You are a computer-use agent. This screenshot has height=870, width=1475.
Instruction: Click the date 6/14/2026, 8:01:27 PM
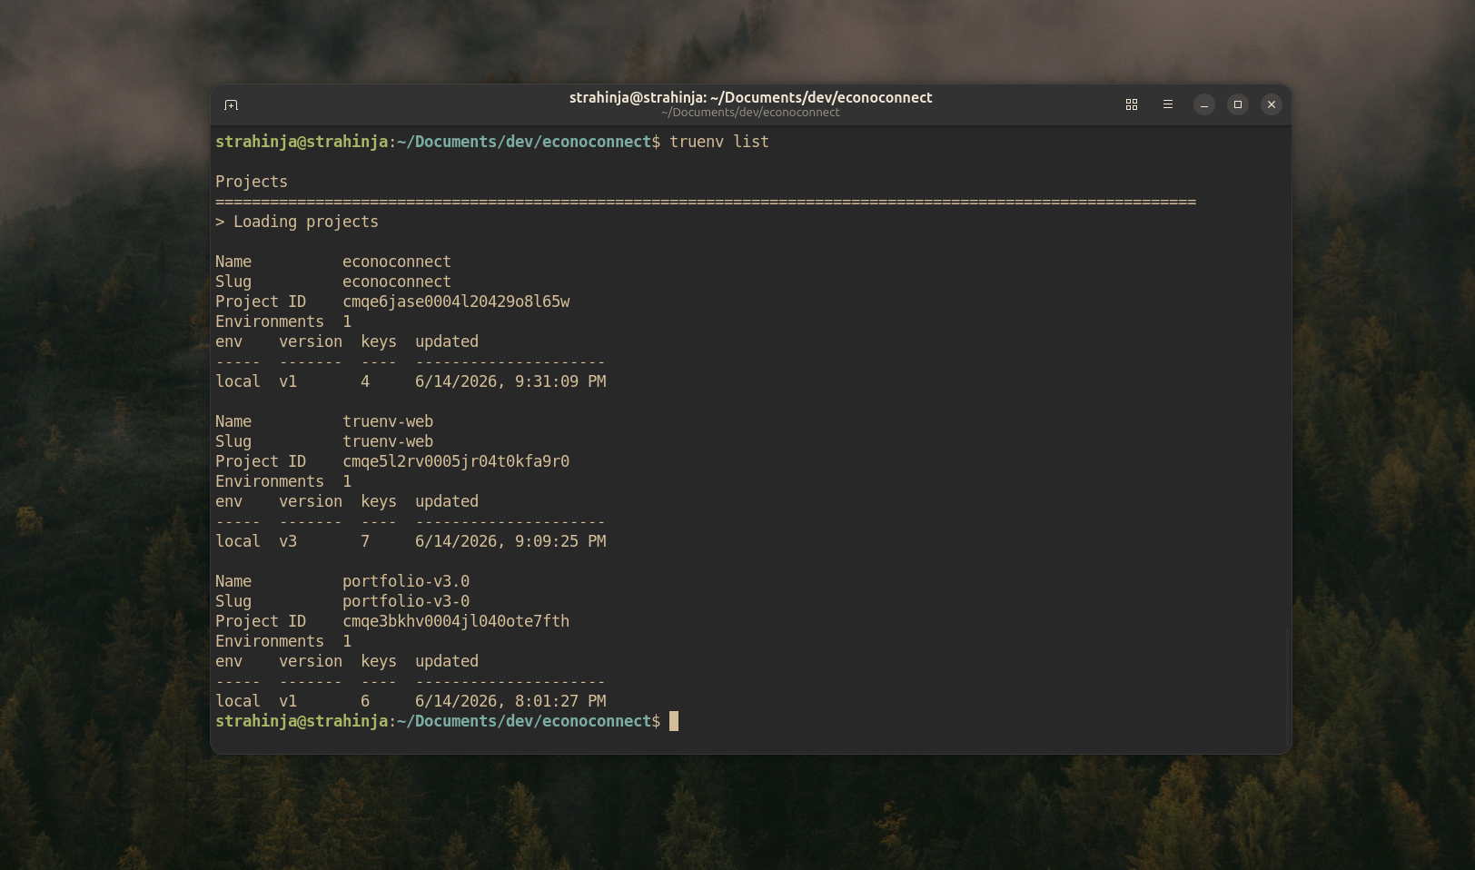(x=510, y=701)
